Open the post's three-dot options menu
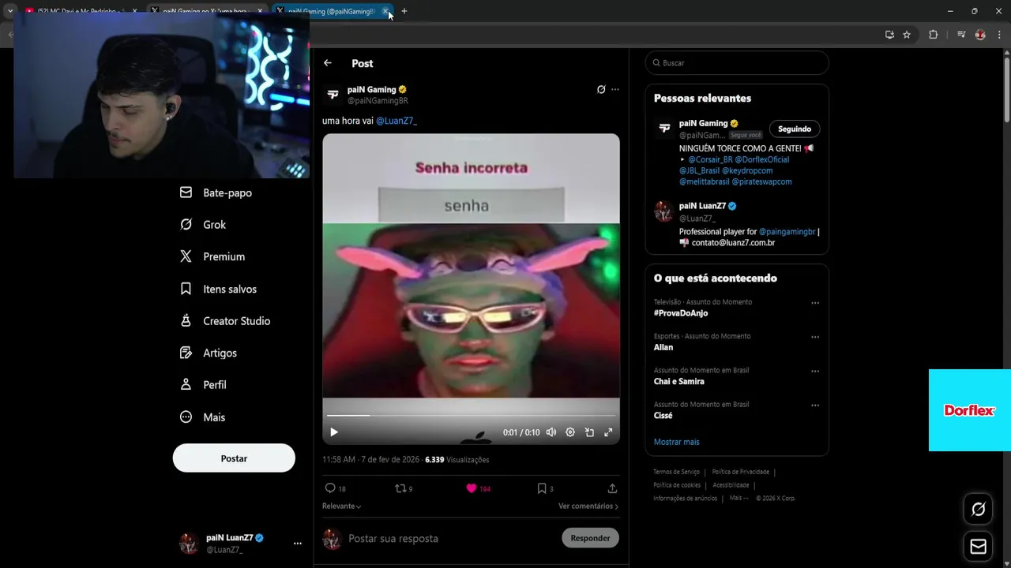The height and width of the screenshot is (568, 1011). point(615,90)
